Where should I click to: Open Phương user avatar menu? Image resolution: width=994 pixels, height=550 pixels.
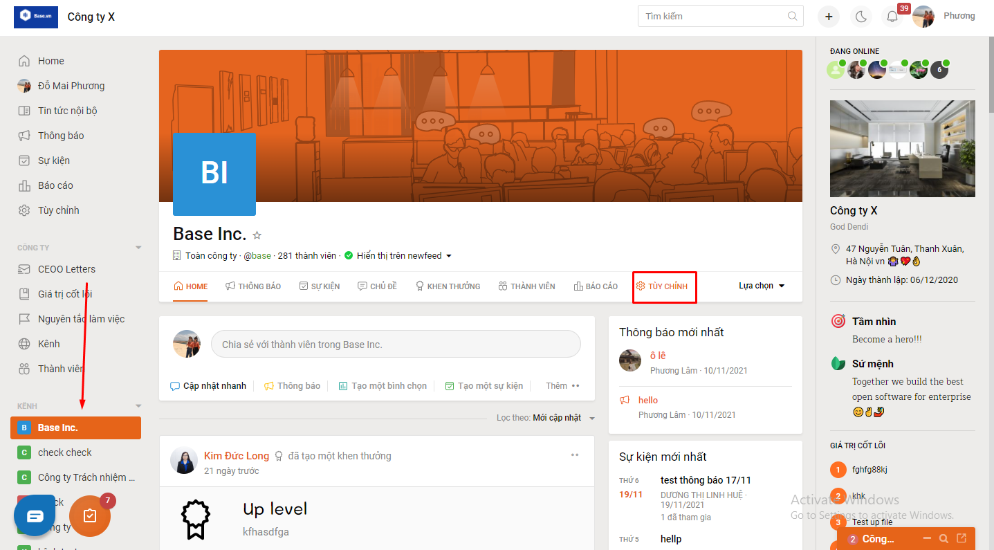point(923,16)
